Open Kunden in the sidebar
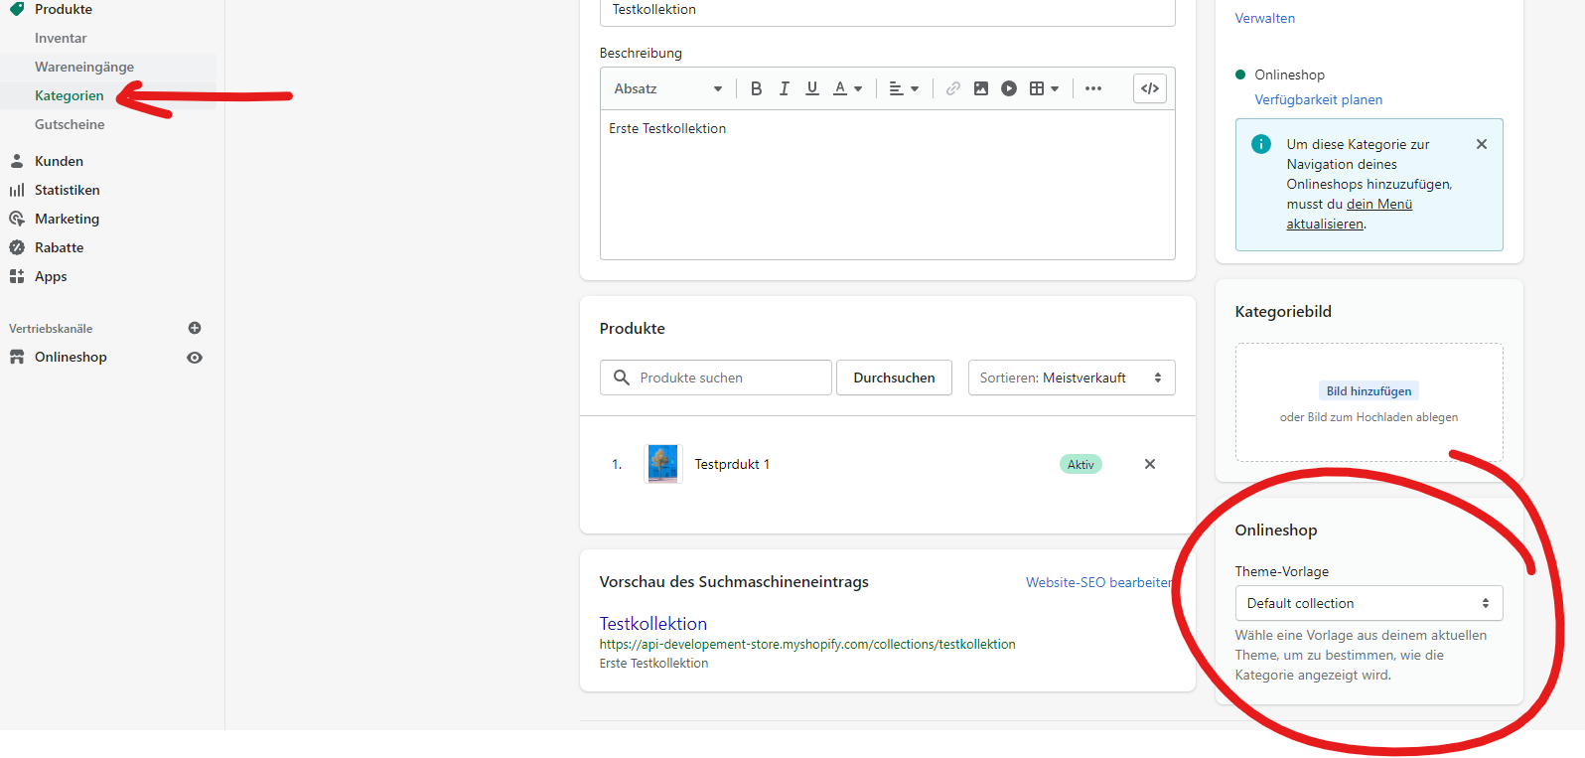The image size is (1585, 758). coord(59,161)
